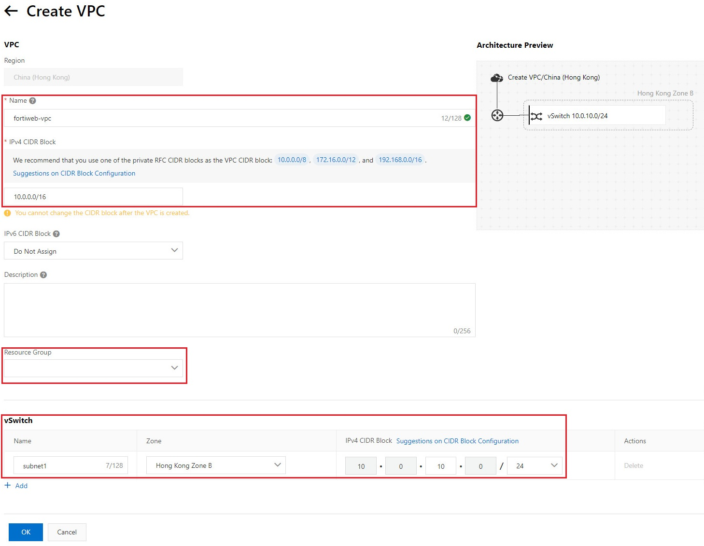The image size is (704, 546).
Task: Click the router node icon in the diagram
Action: [497, 115]
